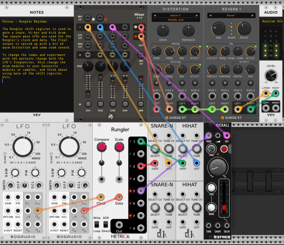
Task: Toggle the Rungler XOR Direct switch
Action: [x=106, y=224]
